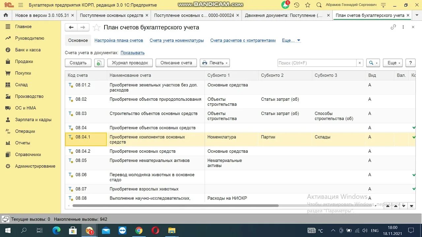Go to the home page tab icon
Image resolution: width=422 pixels, height=237 pixels.
click(6, 15)
